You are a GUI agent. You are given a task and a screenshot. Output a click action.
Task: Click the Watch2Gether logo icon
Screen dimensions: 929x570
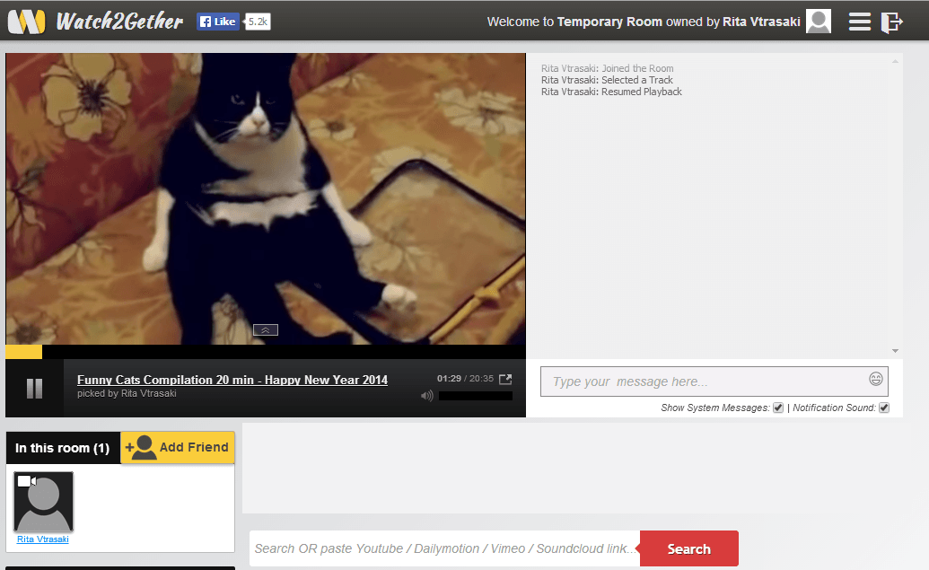coord(26,22)
